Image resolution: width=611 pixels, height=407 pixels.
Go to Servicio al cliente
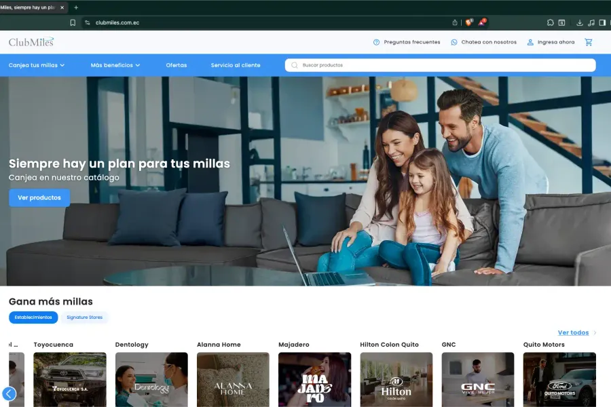click(236, 65)
